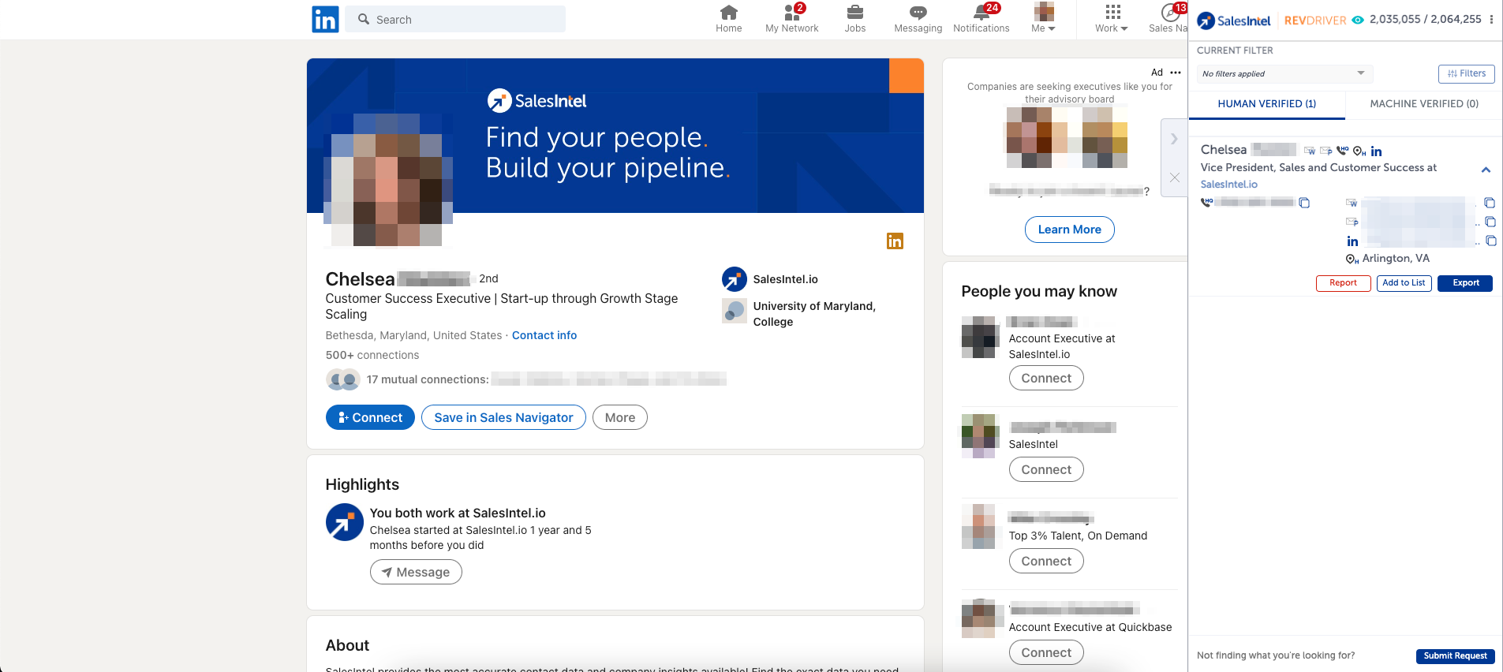
Task: Close the side panel with the X icon
Action: [x=1175, y=177]
